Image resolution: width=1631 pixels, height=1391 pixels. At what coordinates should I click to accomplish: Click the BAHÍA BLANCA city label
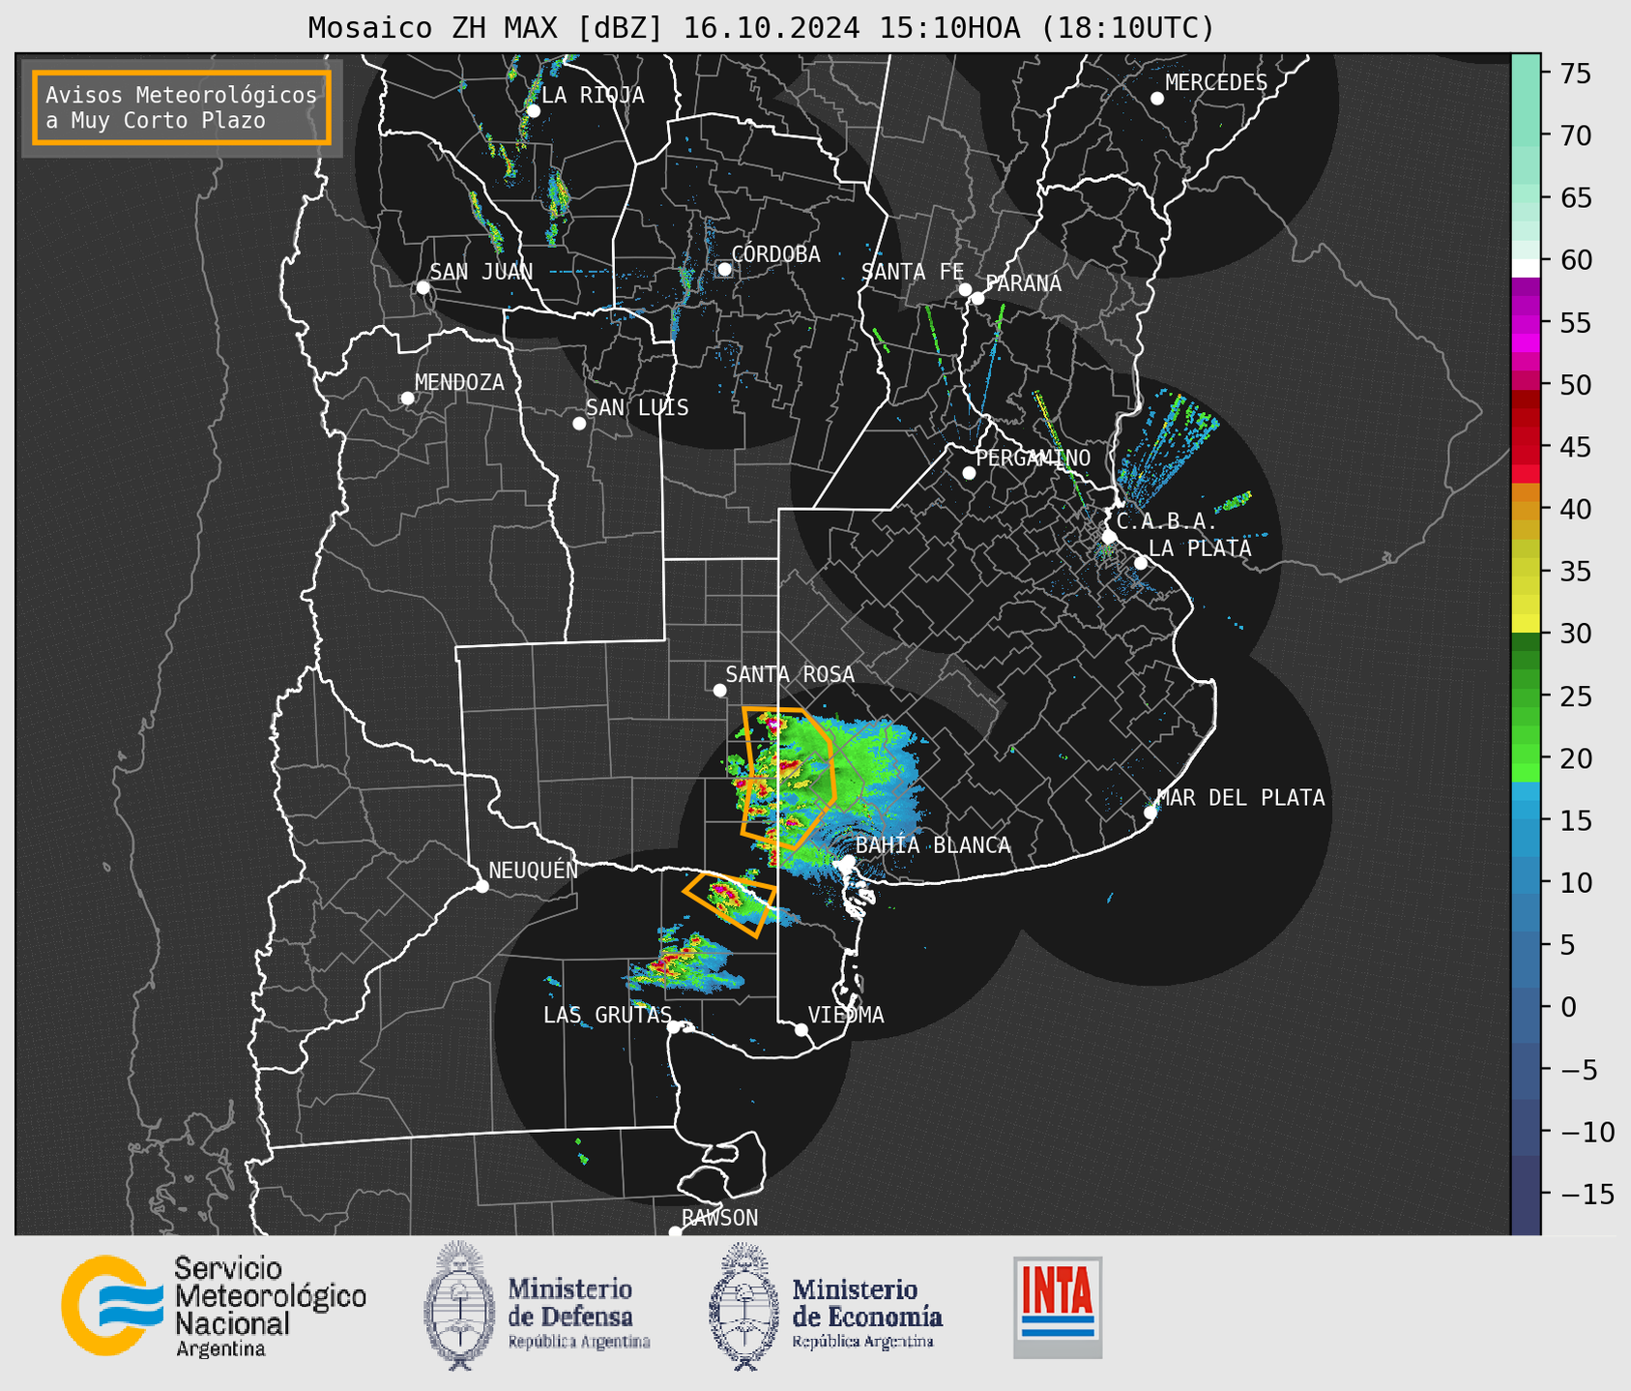pos(933,845)
